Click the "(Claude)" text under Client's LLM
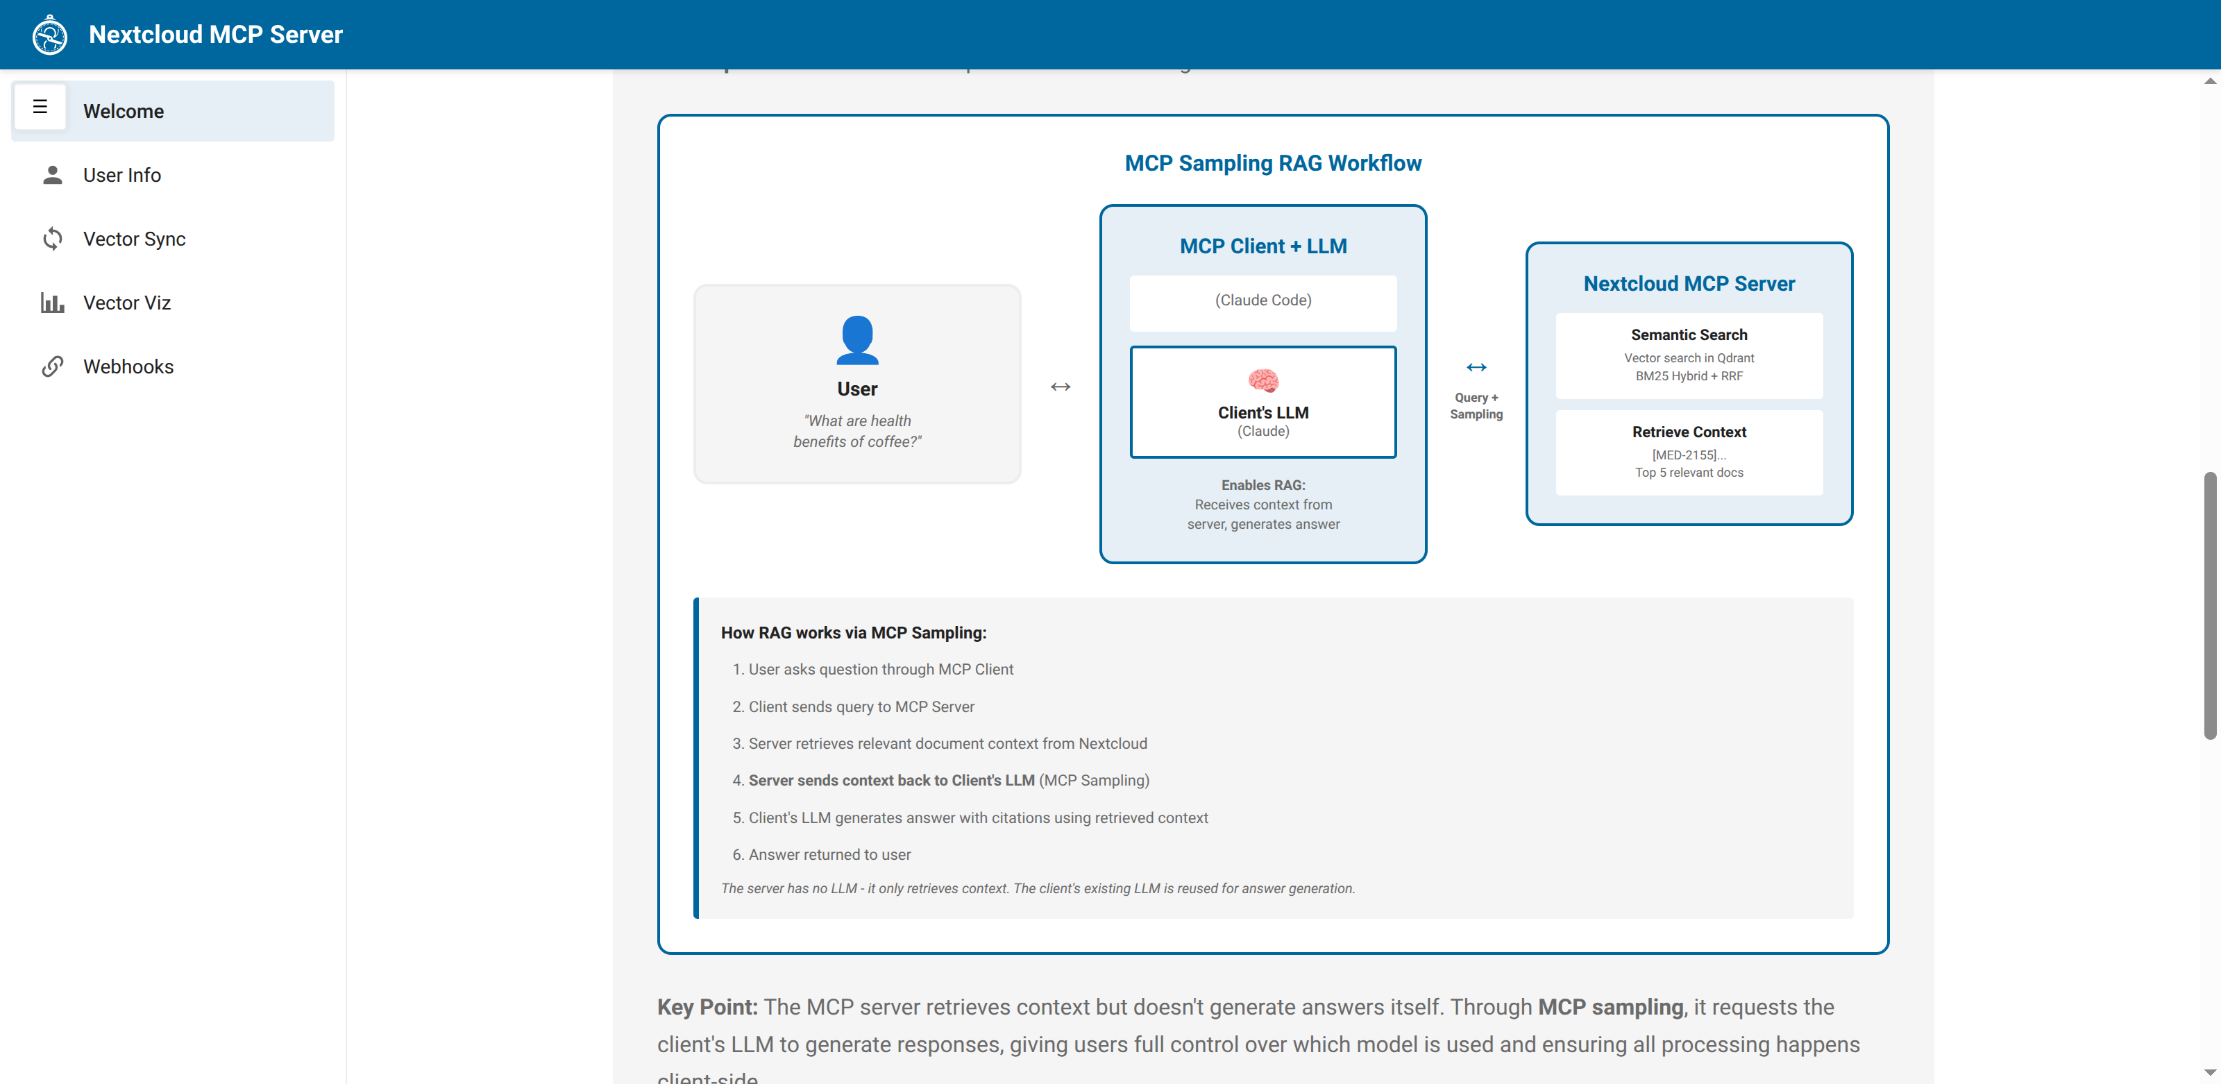Screen dimensions: 2221x1084 click(x=1263, y=431)
